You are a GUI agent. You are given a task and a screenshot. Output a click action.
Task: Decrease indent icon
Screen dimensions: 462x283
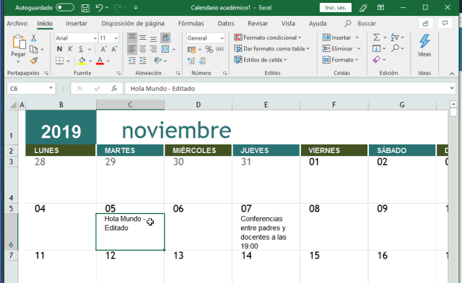(132, 61)
